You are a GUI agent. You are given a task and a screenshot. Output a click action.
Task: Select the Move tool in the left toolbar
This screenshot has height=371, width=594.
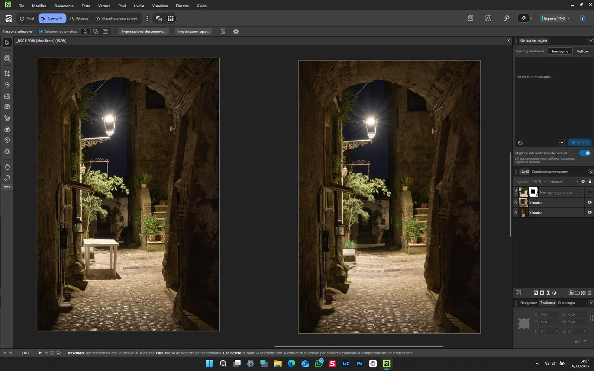[x=7, y=43]
